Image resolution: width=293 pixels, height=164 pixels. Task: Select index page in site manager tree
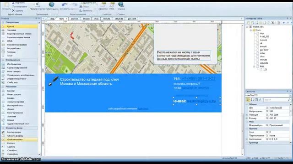[262, 53]
